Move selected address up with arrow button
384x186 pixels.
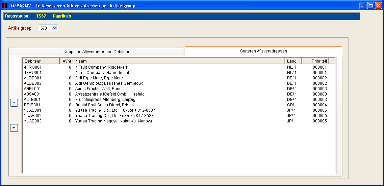14,103
